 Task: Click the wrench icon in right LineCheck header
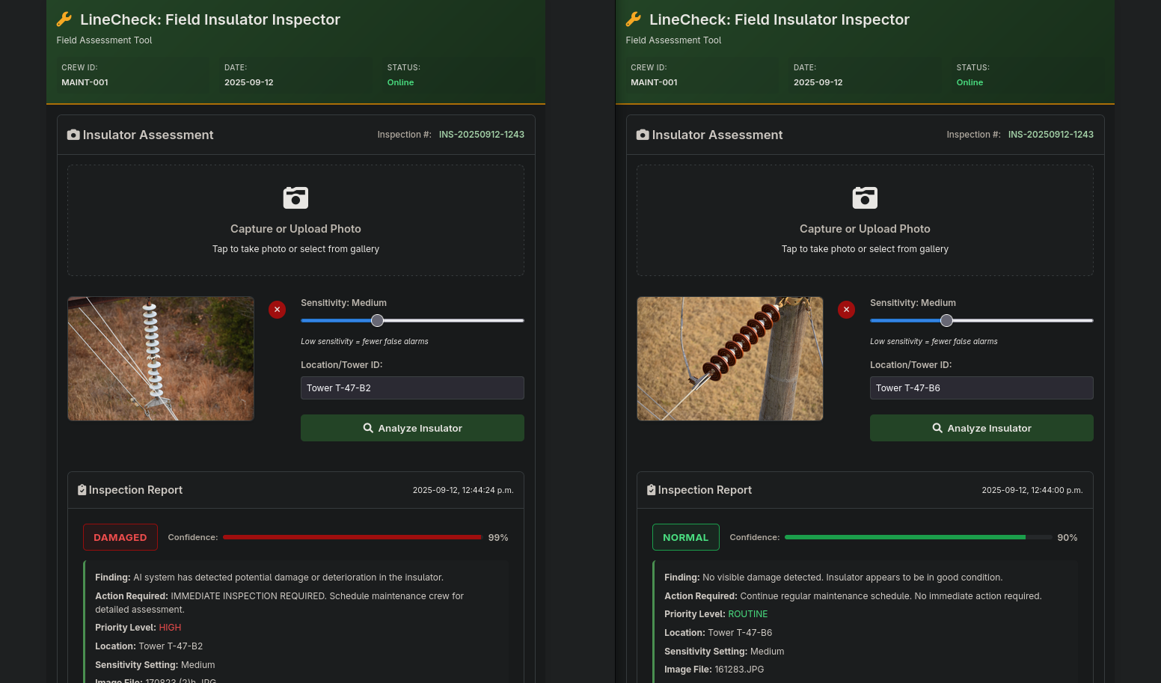coord(634,19)
